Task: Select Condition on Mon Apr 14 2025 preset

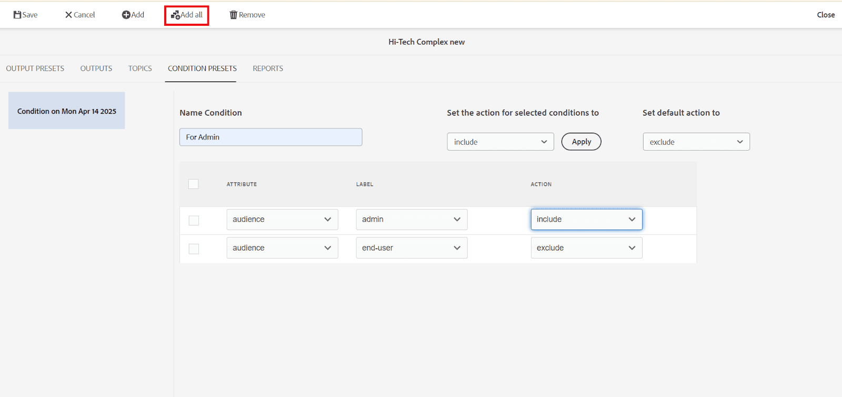Action: pyautogui.click(x=67, y=111)
